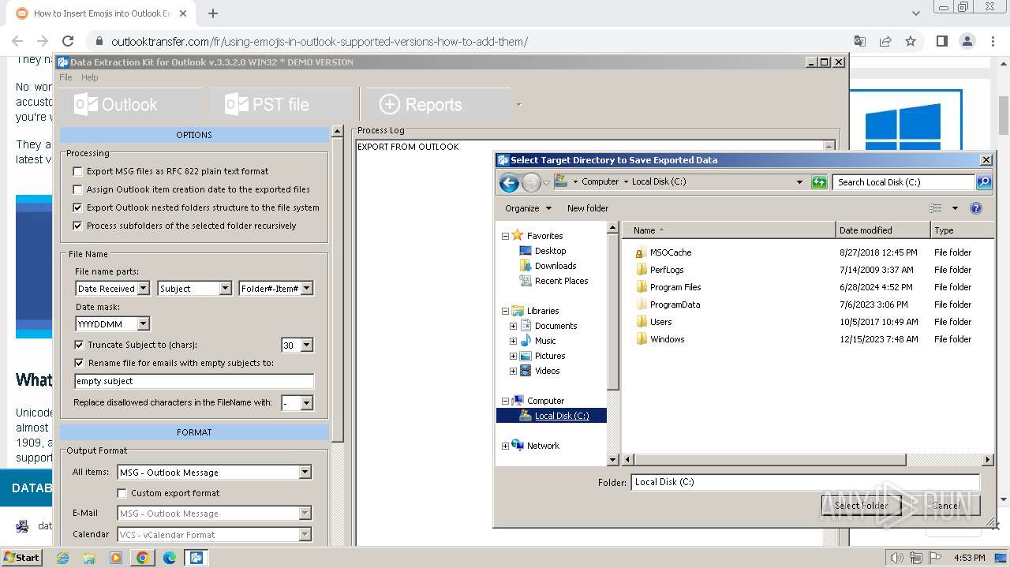Open Chrome from the taskbar
Image resolution: width=1010 pixels, height=568 pixels.
click(x=143, y=558)
